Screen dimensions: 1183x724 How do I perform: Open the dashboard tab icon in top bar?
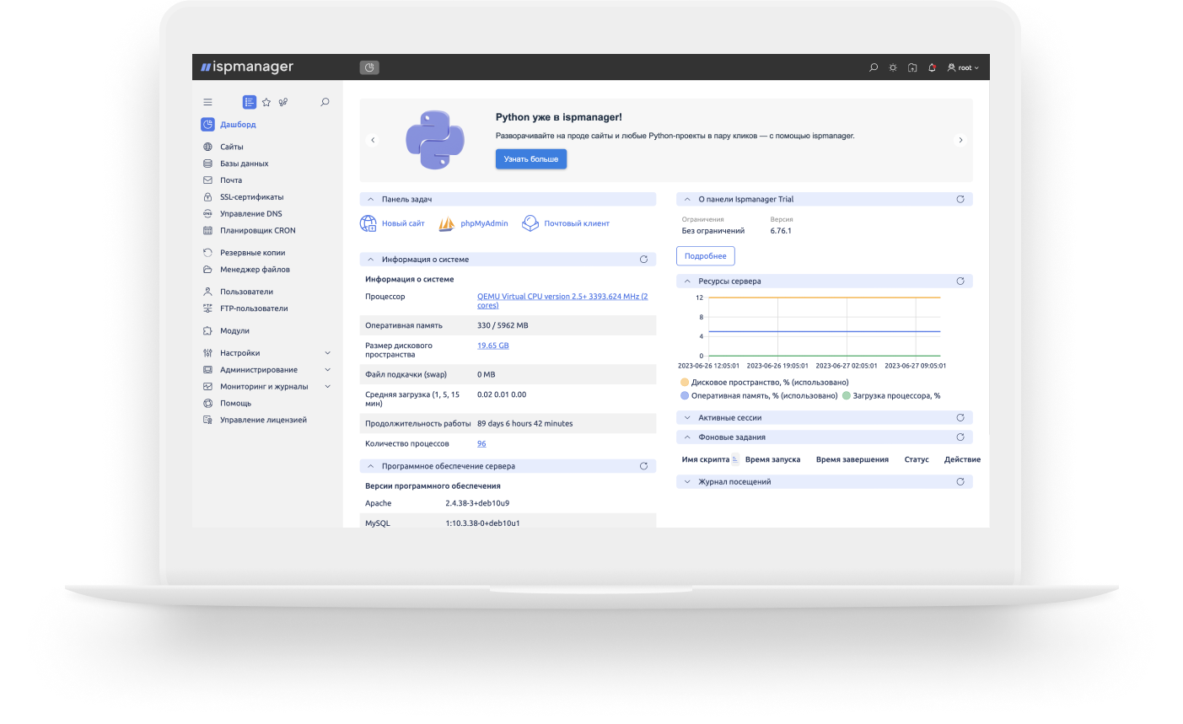coord(369,67)
